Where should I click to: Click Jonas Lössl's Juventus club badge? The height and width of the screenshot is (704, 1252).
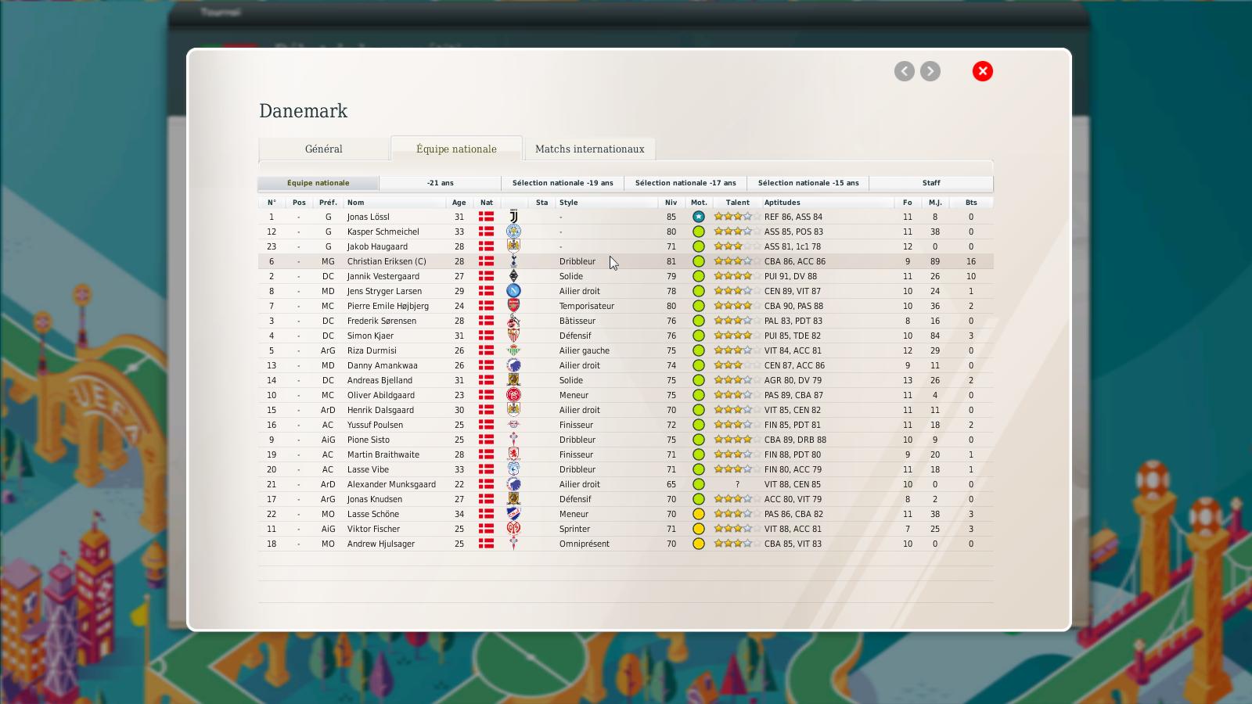coord(513,217)
